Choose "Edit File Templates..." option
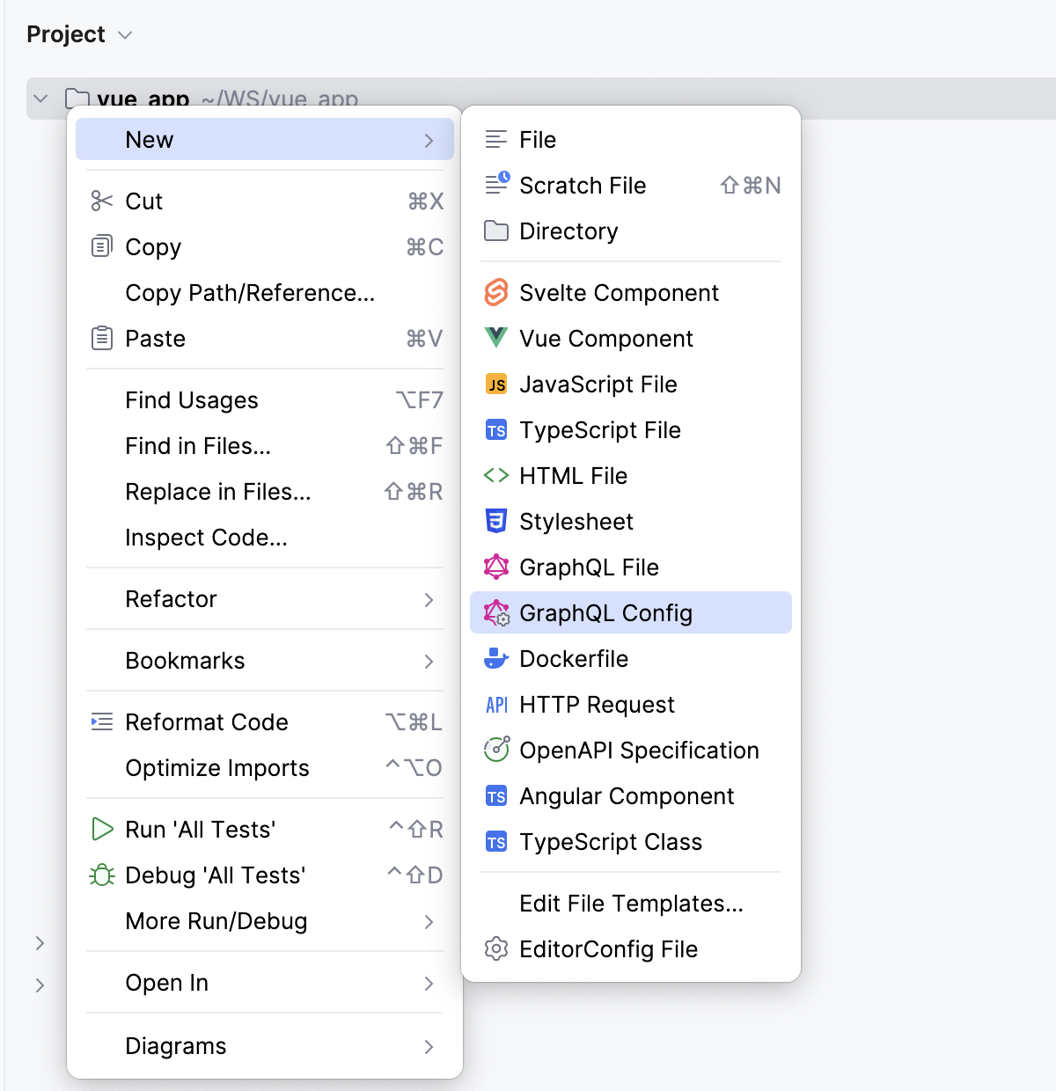Viewport: 1056px width, 1091px height. [x=630, y=903]
